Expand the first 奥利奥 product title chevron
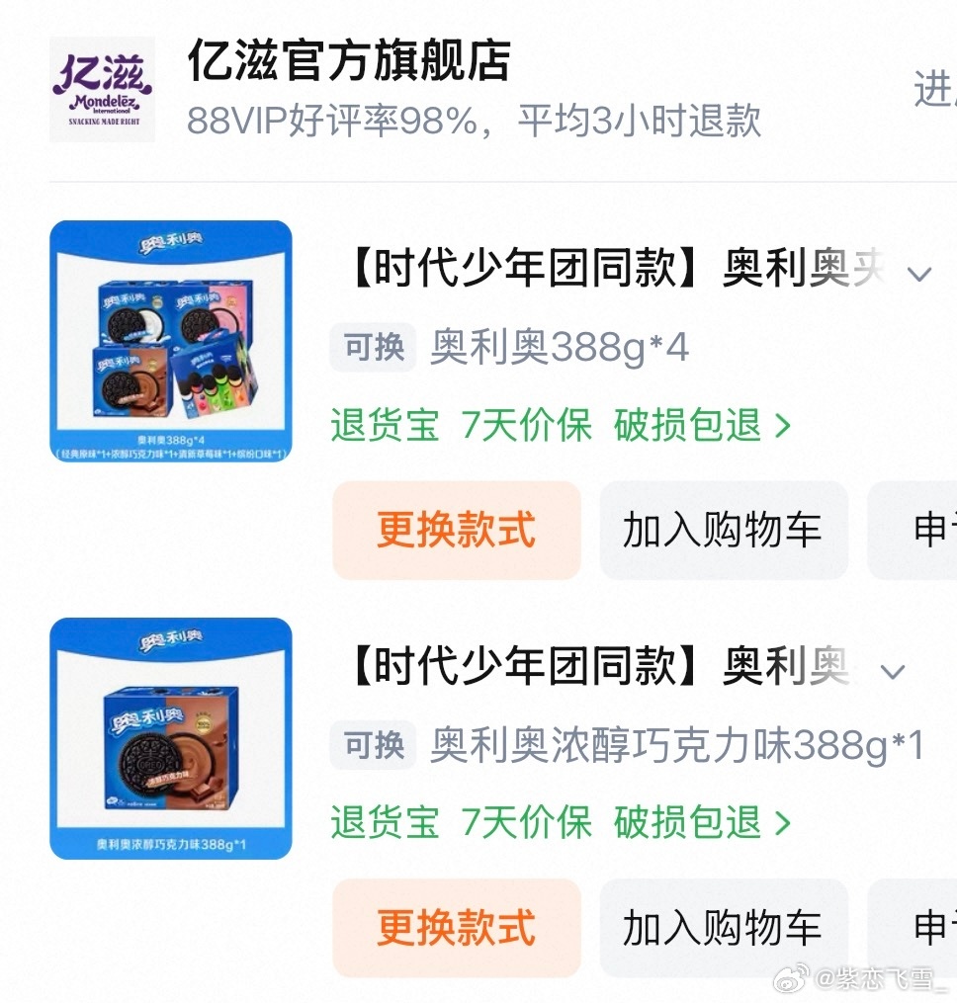Viewport: 957px width, 1003px height. pos(919,275)
